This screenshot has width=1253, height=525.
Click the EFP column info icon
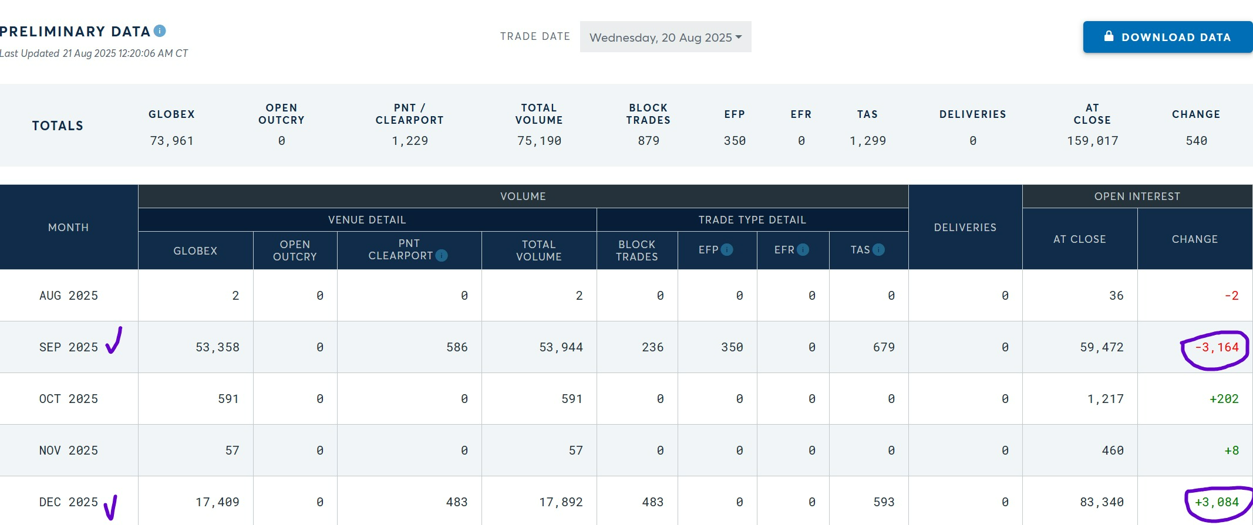[727, 250]
